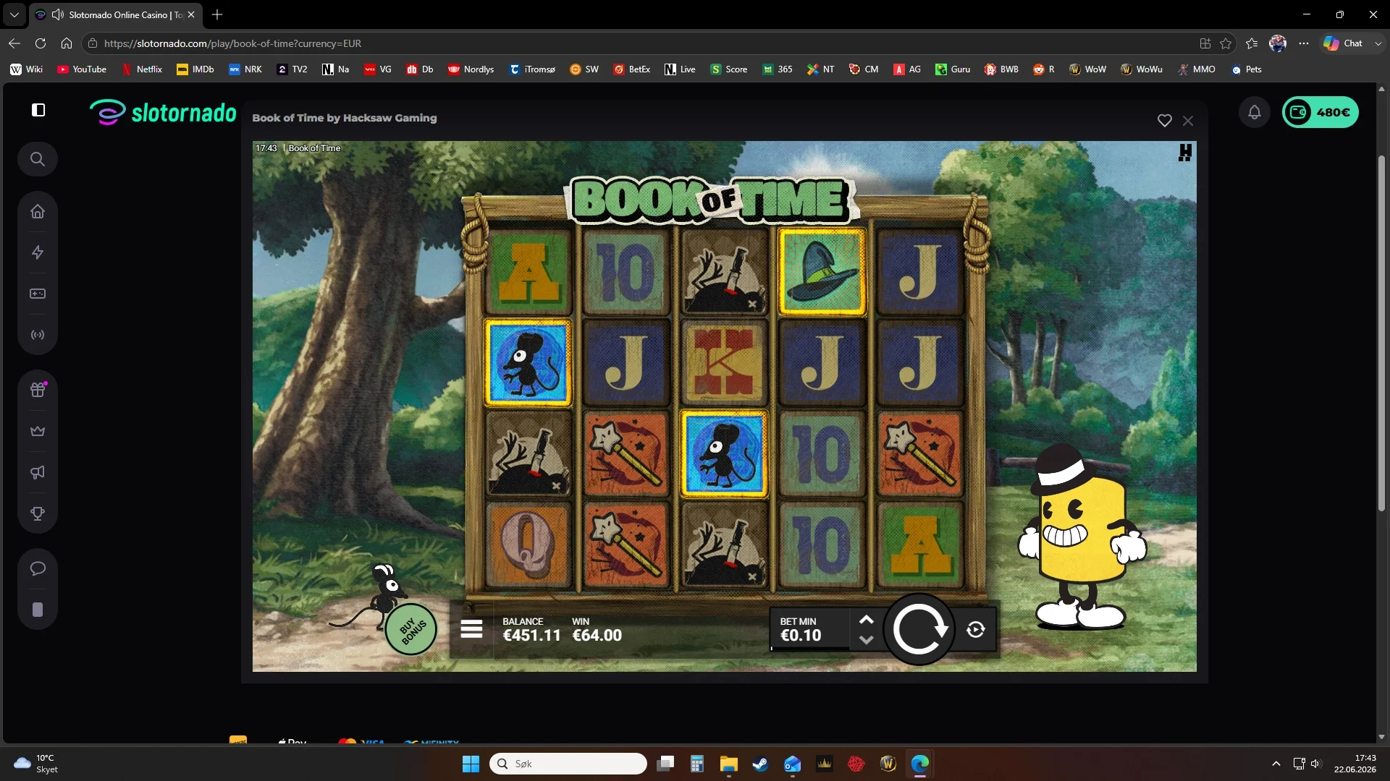1390x781 pixels.
Task: Open the crown VIP icon
Action: [x=38, y=431]
